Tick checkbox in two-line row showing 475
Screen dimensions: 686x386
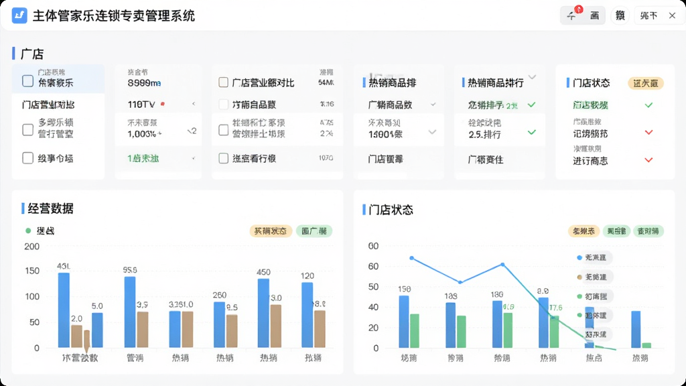tap(223, 129)
